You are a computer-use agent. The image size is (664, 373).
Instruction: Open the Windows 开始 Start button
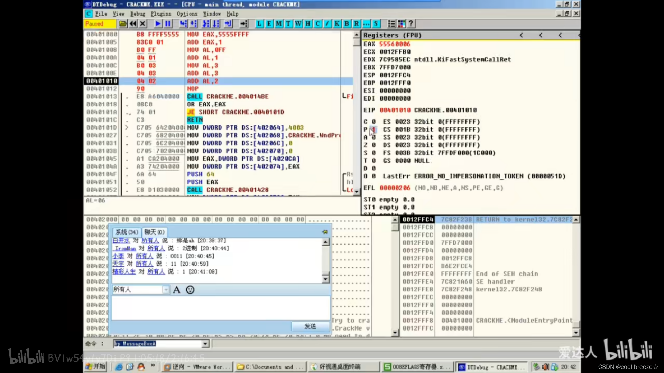(x=95, y=366)
